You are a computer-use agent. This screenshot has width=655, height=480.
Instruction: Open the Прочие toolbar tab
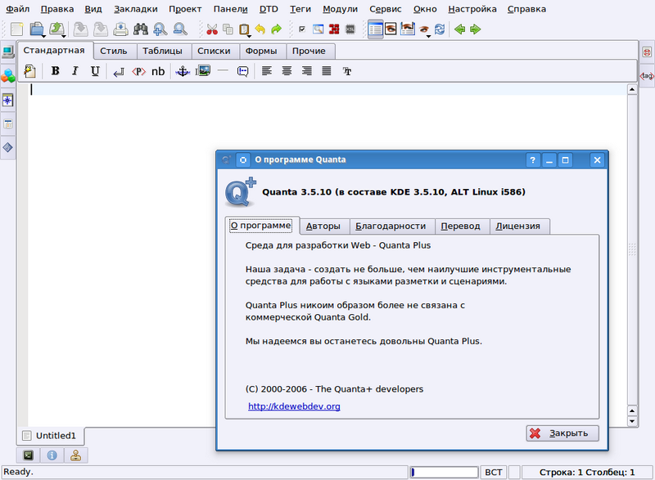309,51
